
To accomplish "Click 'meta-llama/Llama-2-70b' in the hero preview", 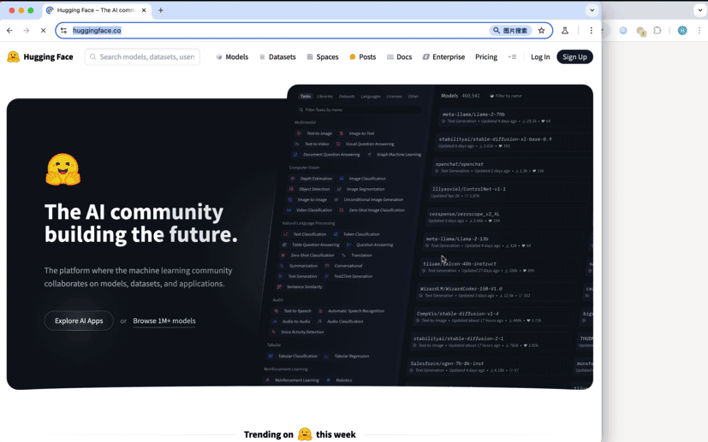I will pyautogui.click(x=473, y=115).
